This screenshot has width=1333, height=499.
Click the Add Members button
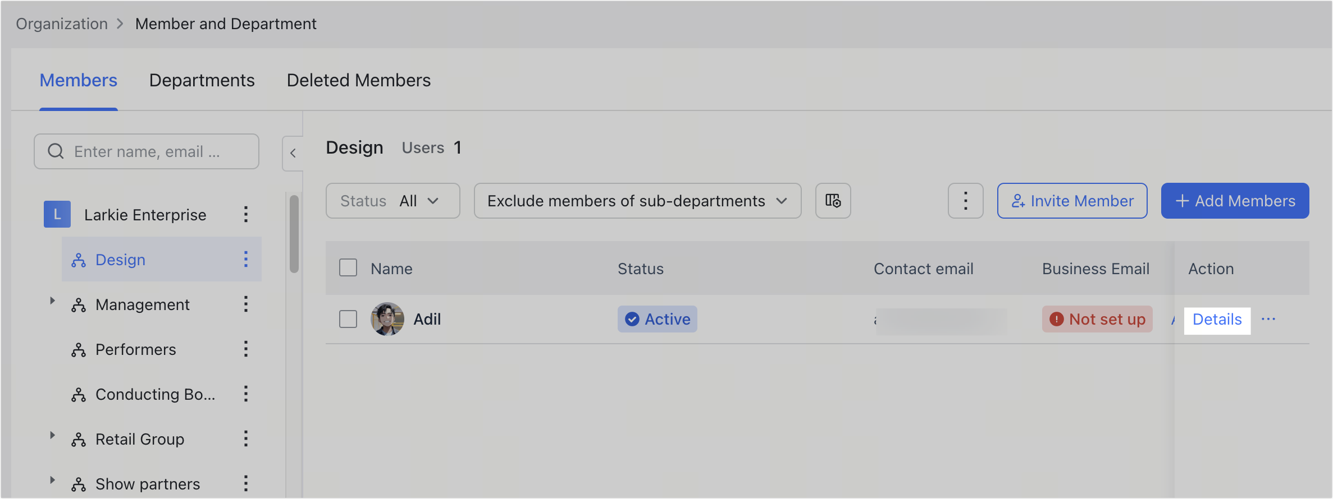click(x=1235, y=201)
